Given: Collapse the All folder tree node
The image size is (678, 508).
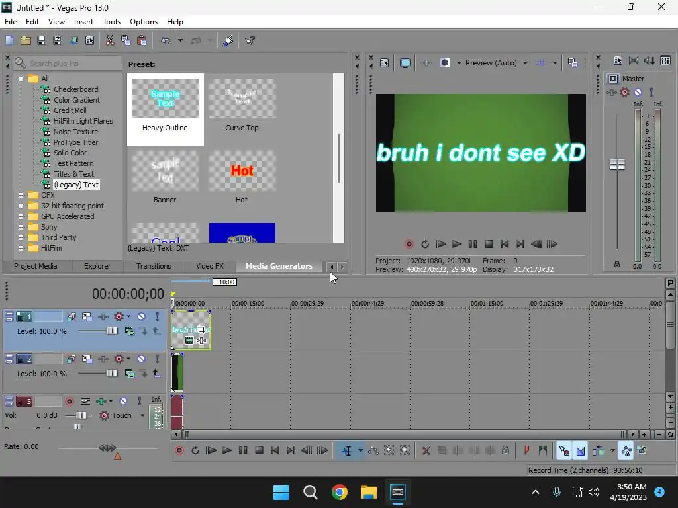Looking at the screenshot, I should (21, 79).
